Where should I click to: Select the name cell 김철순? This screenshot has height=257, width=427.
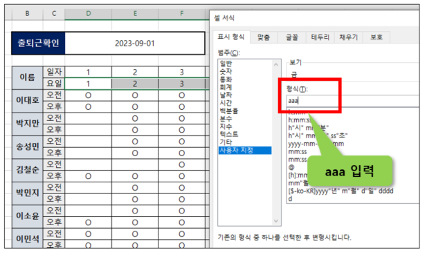[x=27, y=170]
